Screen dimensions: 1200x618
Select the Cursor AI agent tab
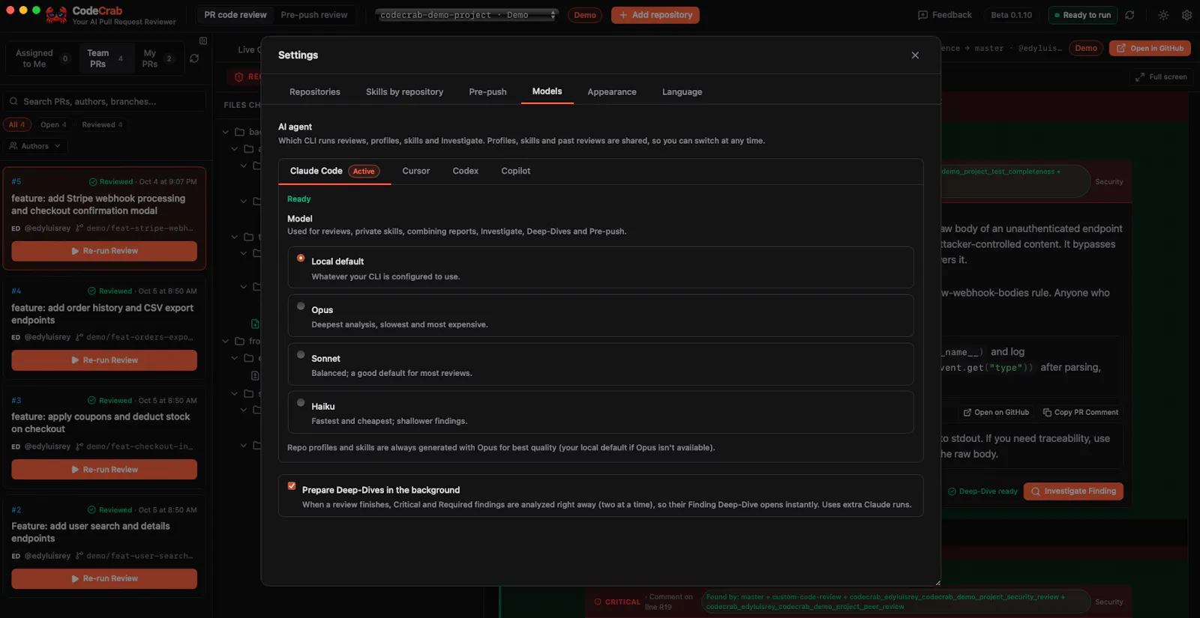tap(416, 172)
